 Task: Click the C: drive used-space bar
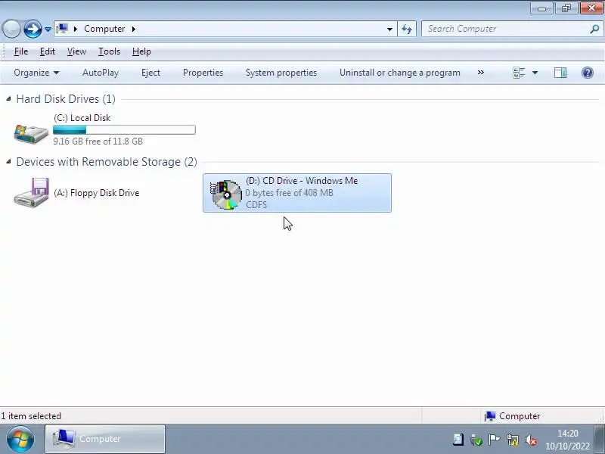pyautogui.click(x=124, y=129)
